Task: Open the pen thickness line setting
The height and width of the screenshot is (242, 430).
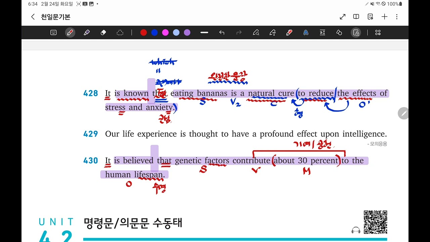Action: point(204,33)
